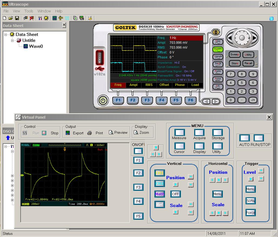Image resolution: width=278 pixels, height=237 pixels.
Task: Toggle the Math OFF button
Action: [176, 194]
